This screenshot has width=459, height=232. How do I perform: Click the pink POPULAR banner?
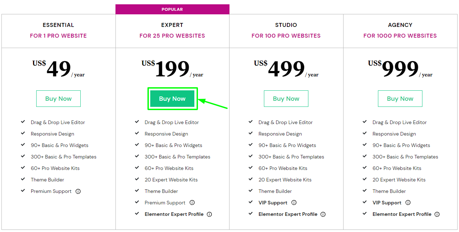(x=172, y=9)
